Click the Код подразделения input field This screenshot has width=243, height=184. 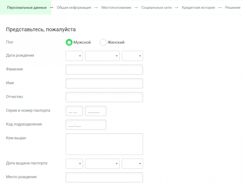pos(86,125)
